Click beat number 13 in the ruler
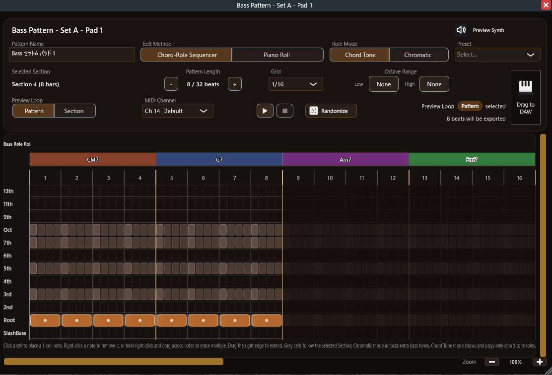The width and height of the screenshot is (552, 375). (x=424, y=178)
